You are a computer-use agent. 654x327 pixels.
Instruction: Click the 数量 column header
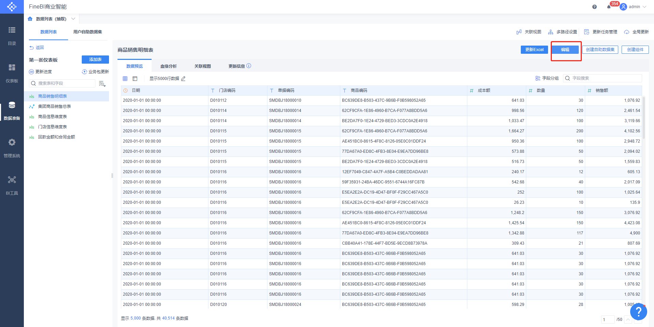pos(556,91)
